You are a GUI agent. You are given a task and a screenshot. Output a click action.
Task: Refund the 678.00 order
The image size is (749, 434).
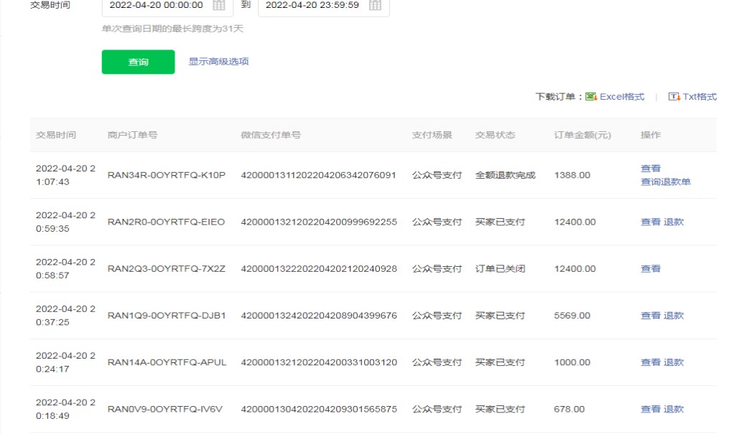674,410
